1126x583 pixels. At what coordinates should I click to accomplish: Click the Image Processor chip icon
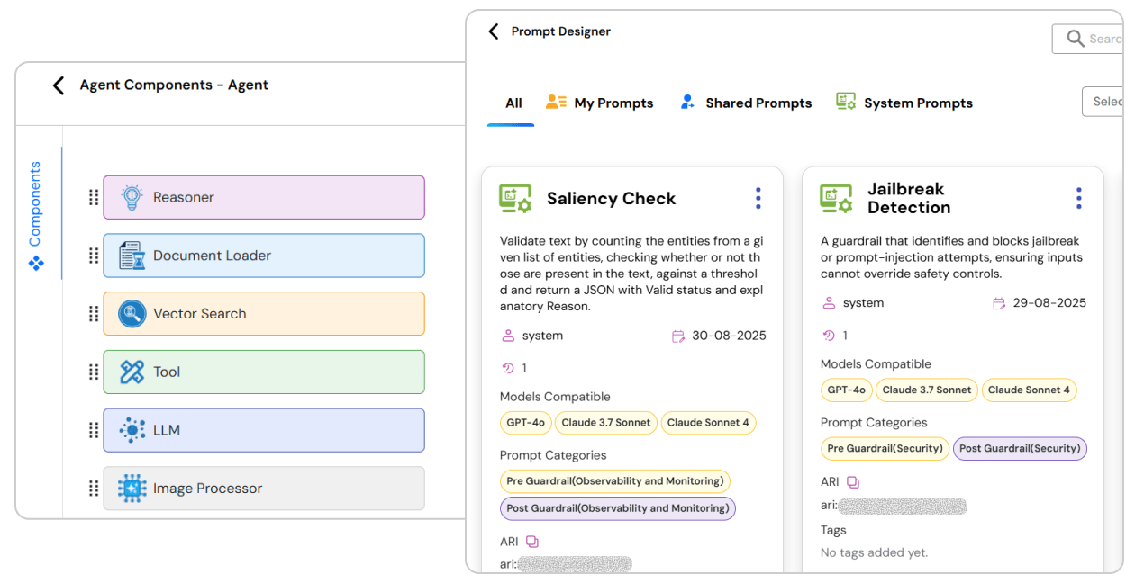(132, 489)
